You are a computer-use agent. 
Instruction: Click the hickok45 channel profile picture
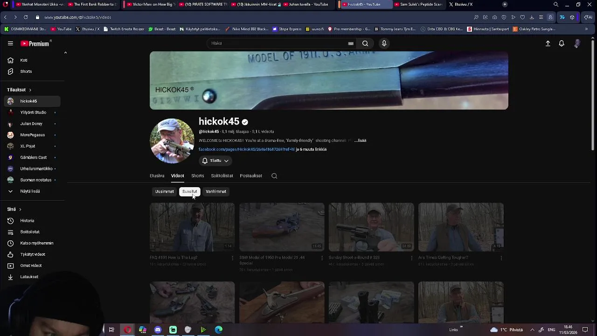[172, 140]
